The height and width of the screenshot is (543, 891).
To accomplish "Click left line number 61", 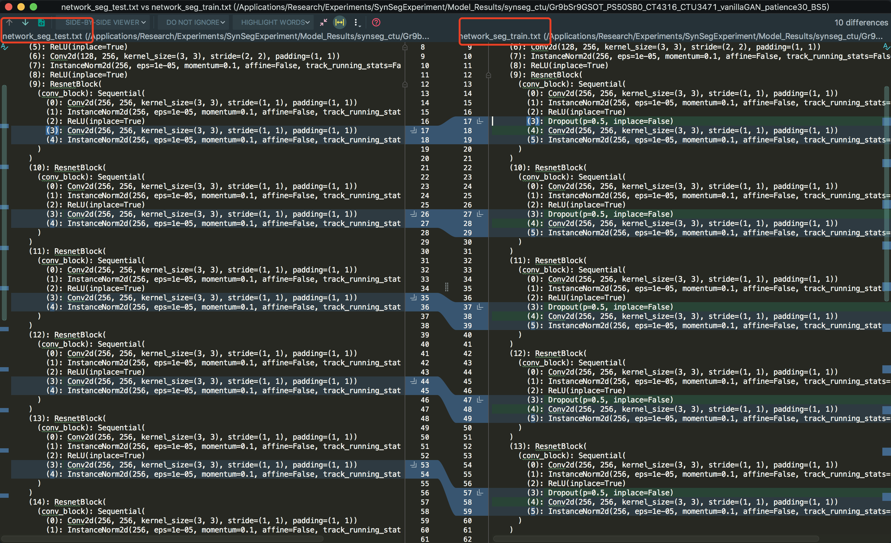I will pyautogui.click(x=425, y=539).
